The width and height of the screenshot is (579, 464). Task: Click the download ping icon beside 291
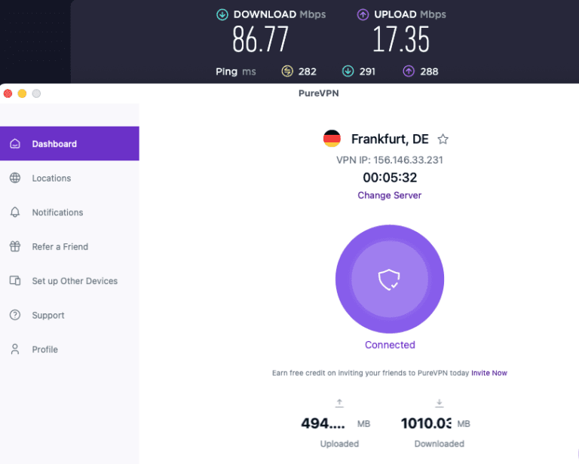click(x=348, y=71)
